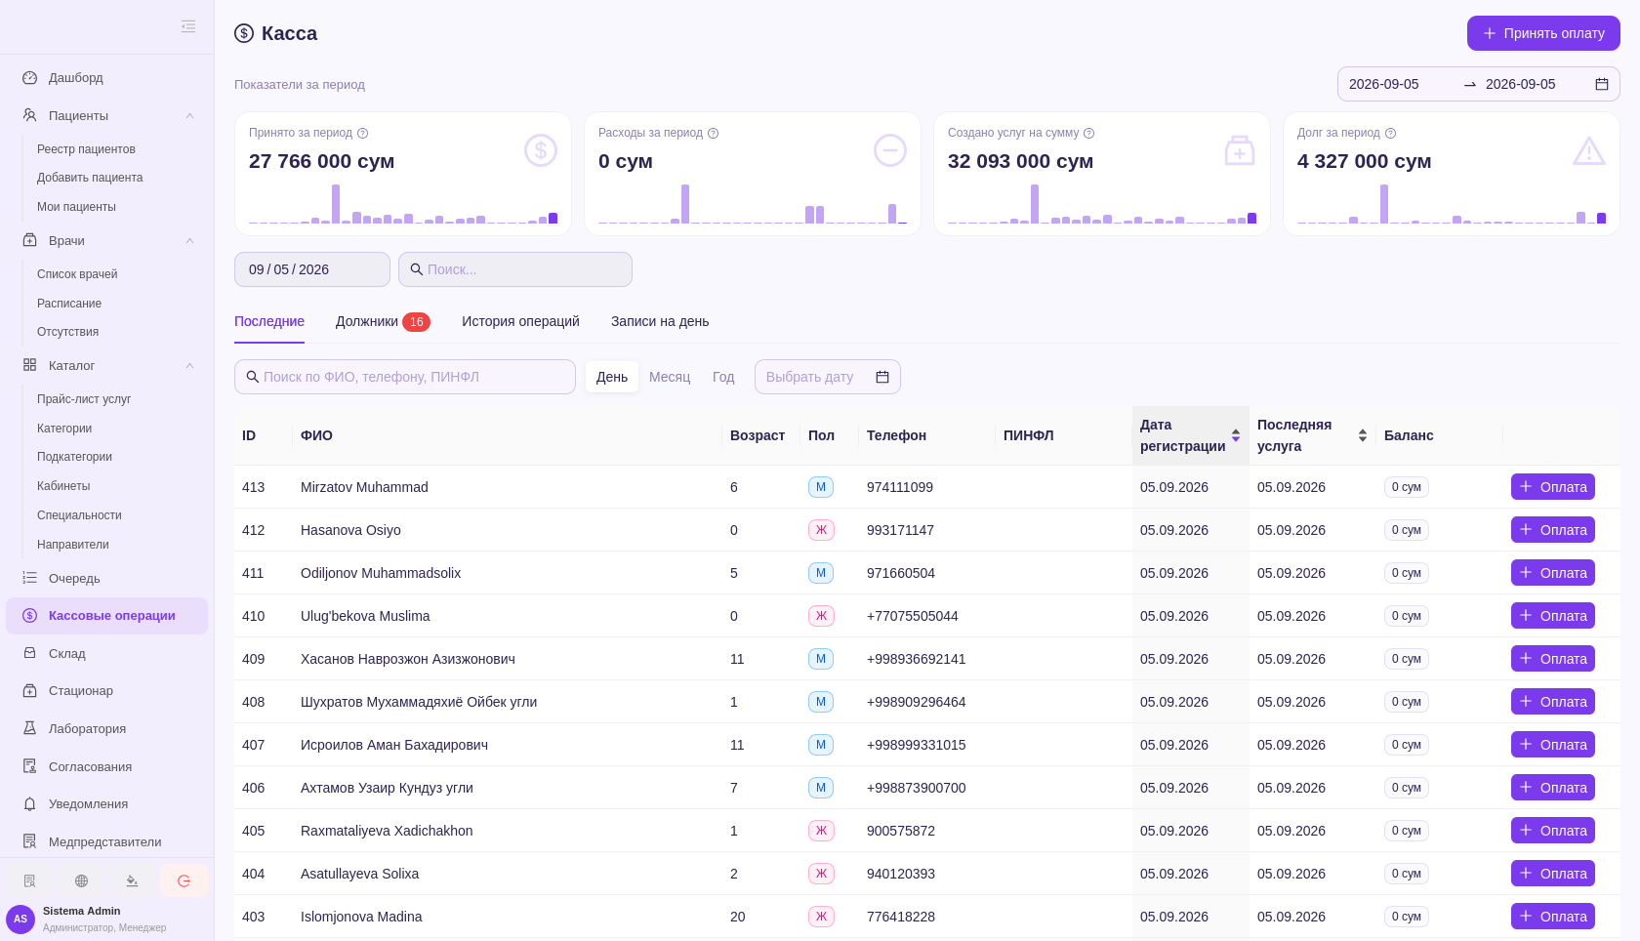Open Дашборд from the sidebar
The image size is (1640, 941).
tap(107, 77)
